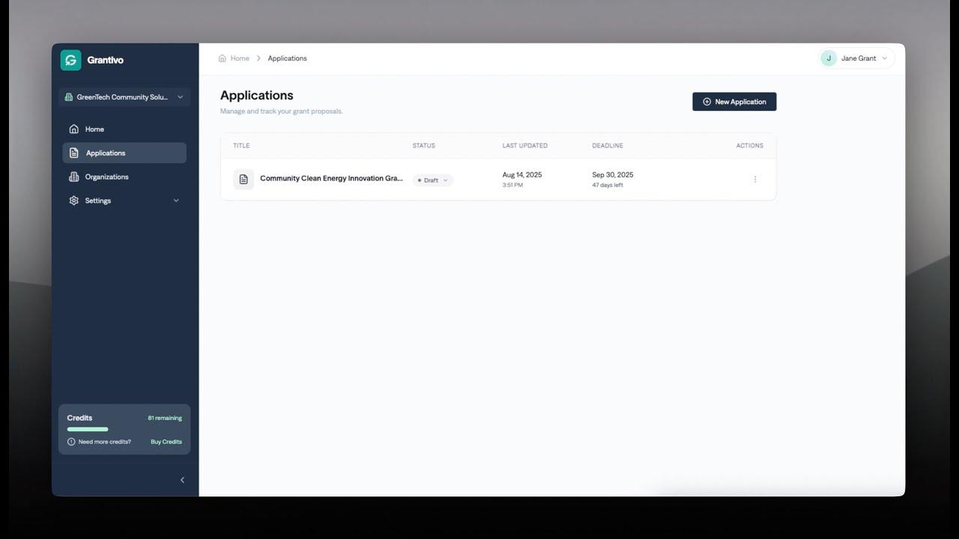
Task: Click the credits remaining progress bar
Action: tap(88, 429)
